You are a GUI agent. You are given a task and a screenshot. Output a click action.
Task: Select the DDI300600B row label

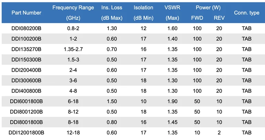(26, 80)
